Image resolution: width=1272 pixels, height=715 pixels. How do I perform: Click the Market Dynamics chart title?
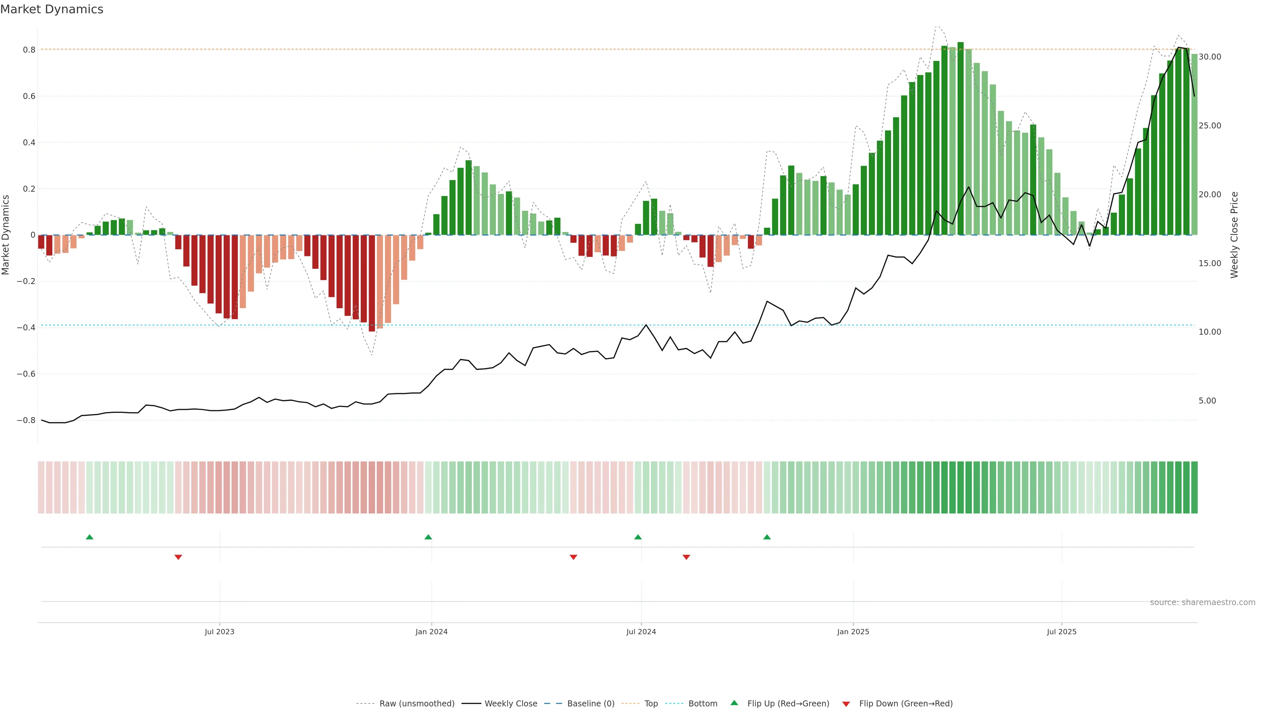[52, 9]
